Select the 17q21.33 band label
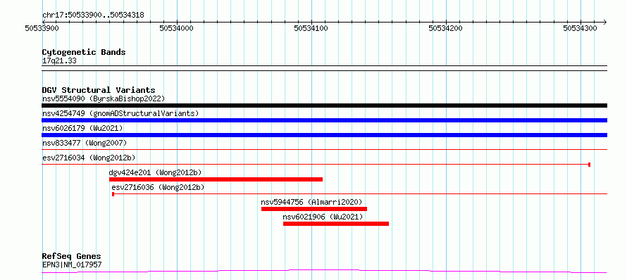Viewport: 627px width, 280px height. (x=59, y=61)
